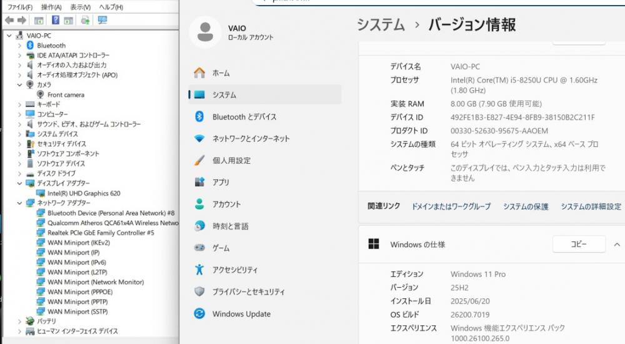Expand the キーボード category
The width and height of the screenshot is (625, 344).
tap(19, 104)
